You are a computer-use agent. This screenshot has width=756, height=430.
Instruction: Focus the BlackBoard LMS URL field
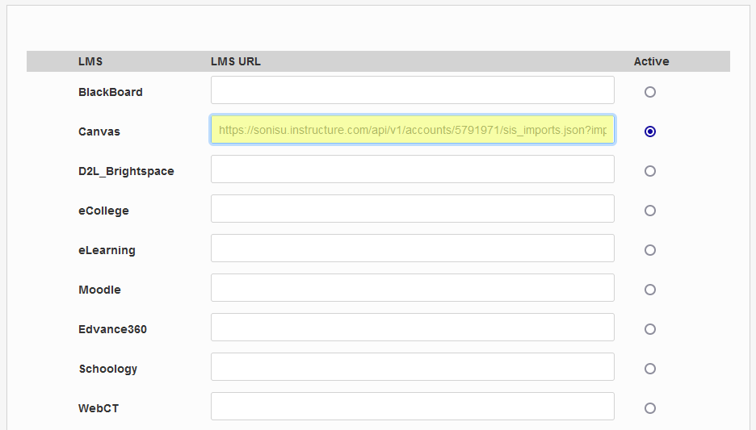412,90
